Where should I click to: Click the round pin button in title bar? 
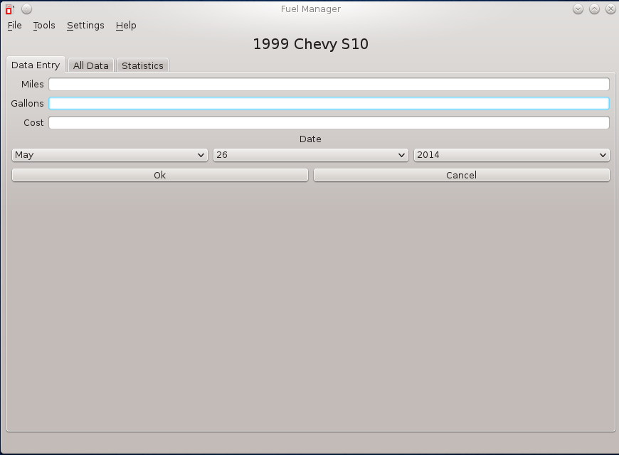(x=26, y=9)
